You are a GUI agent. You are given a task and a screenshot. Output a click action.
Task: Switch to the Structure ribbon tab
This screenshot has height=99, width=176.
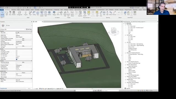(14, 10)
